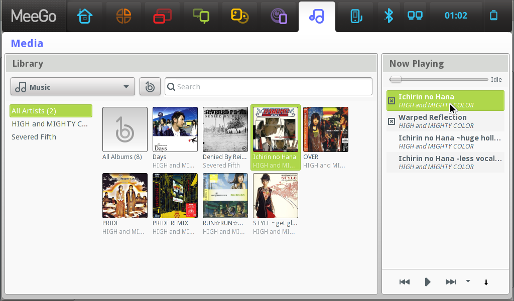This screenshot has height=301, width=514.
Task: Click the OVER album title text
Action: [311, 157]
